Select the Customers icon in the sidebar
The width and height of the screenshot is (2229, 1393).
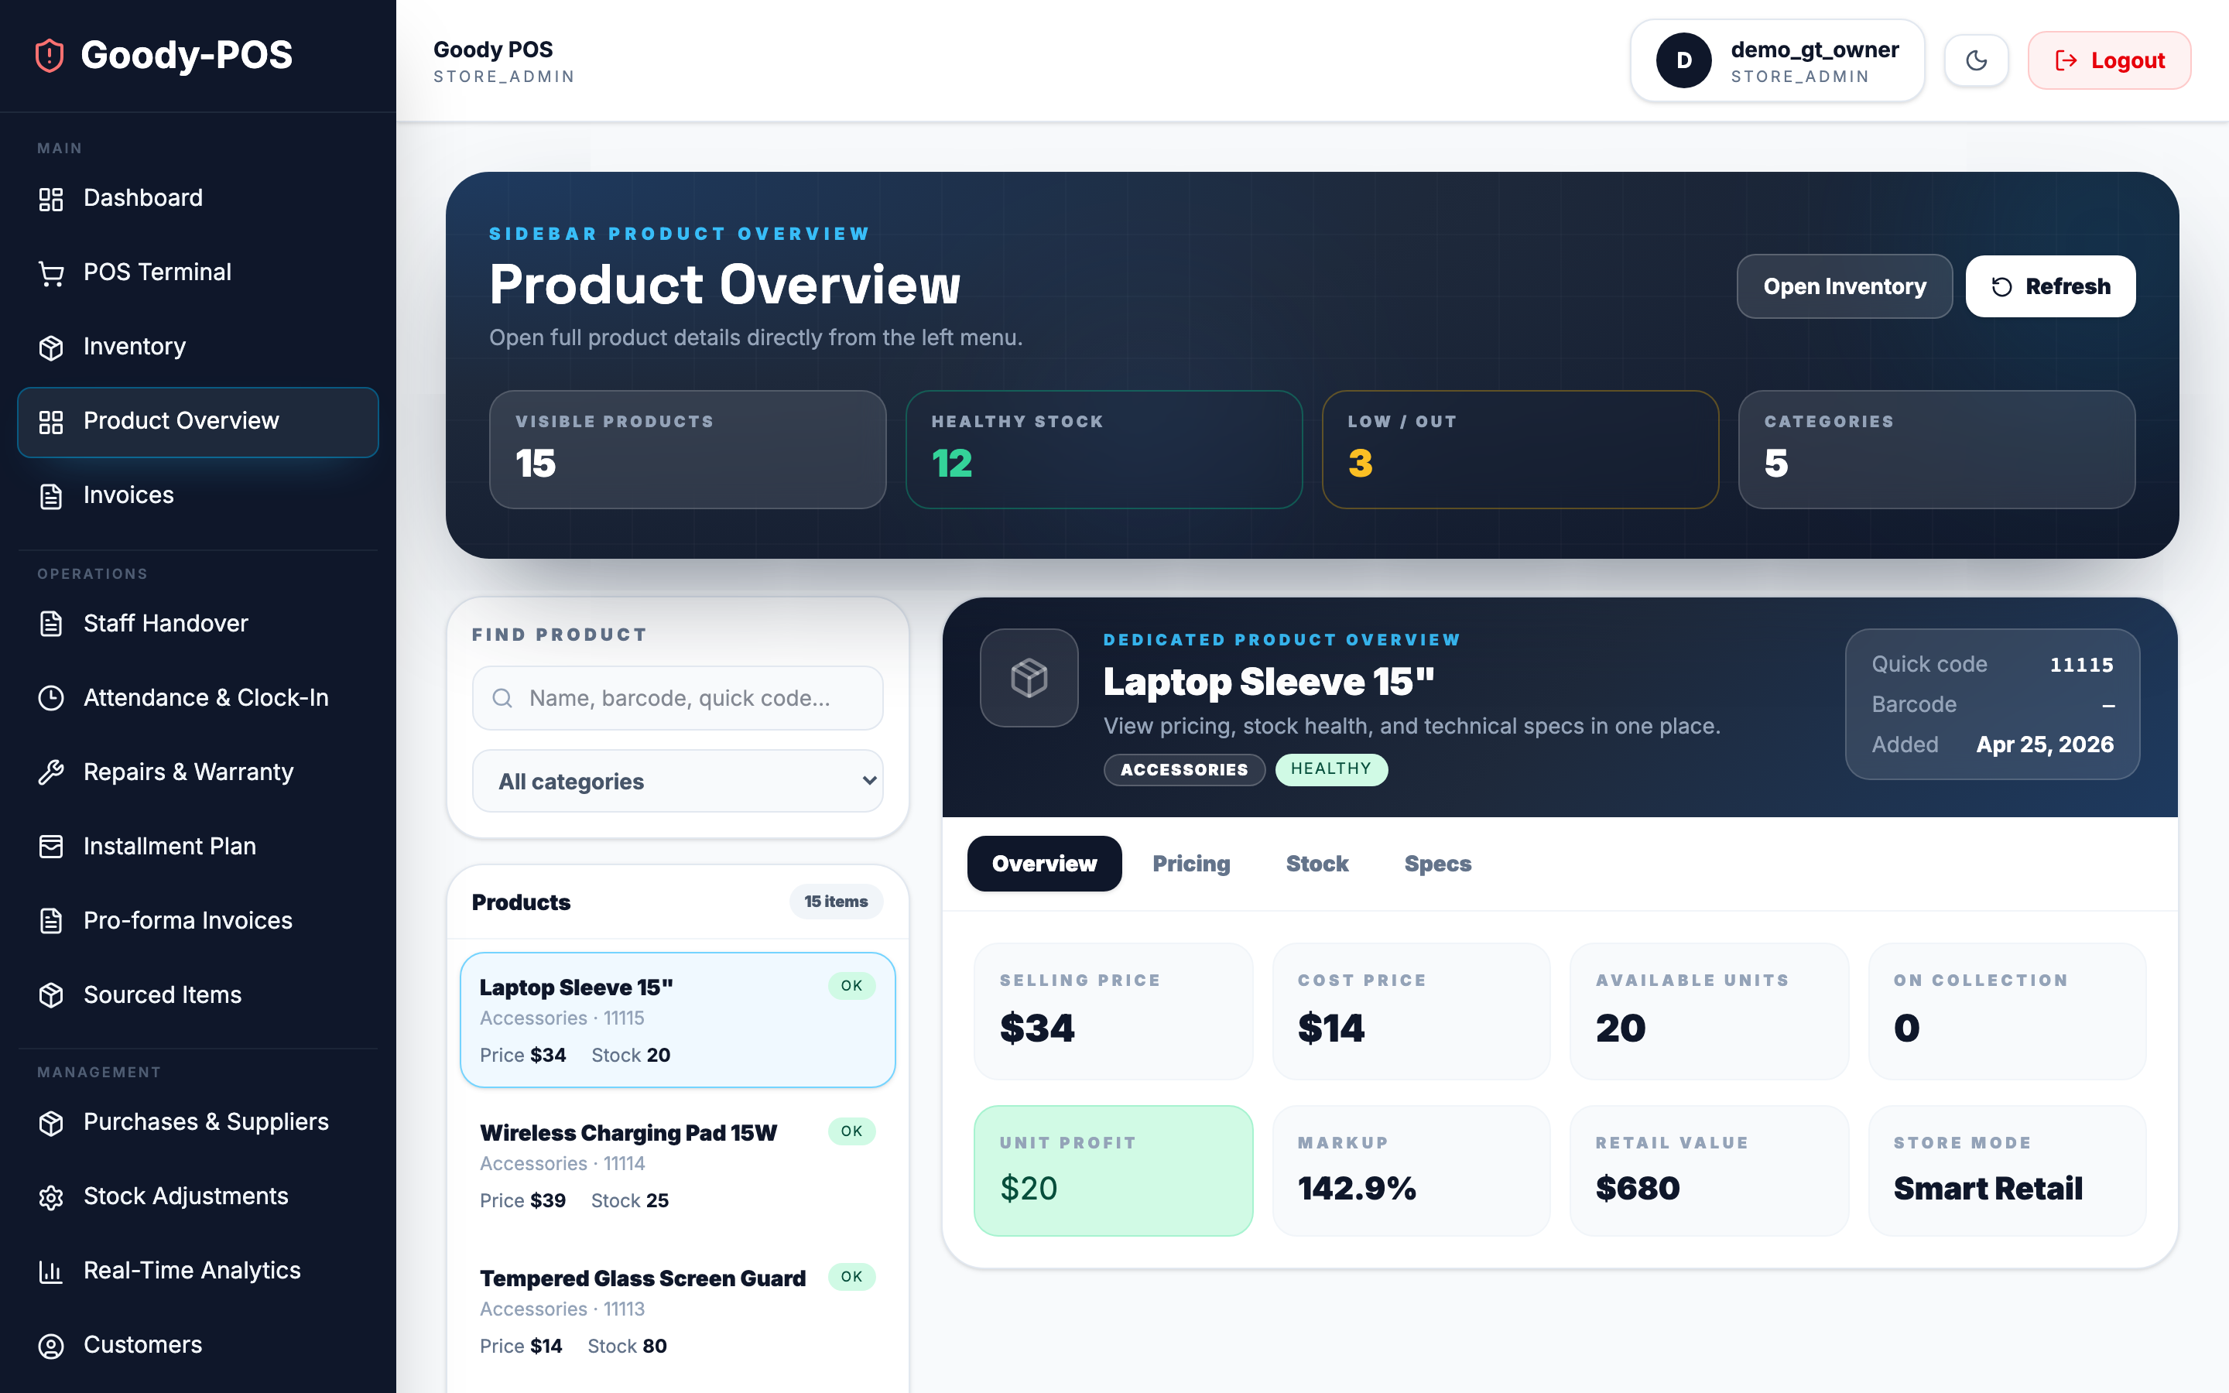[50, 1345]
